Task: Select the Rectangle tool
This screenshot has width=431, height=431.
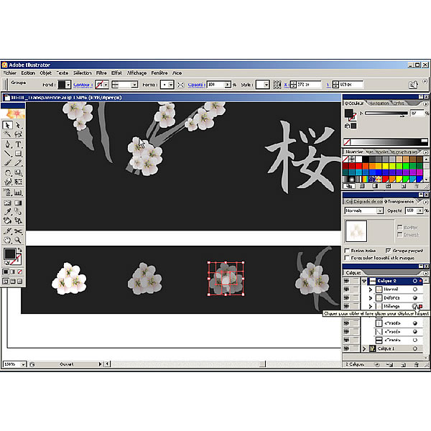Action: click(18, 154)
